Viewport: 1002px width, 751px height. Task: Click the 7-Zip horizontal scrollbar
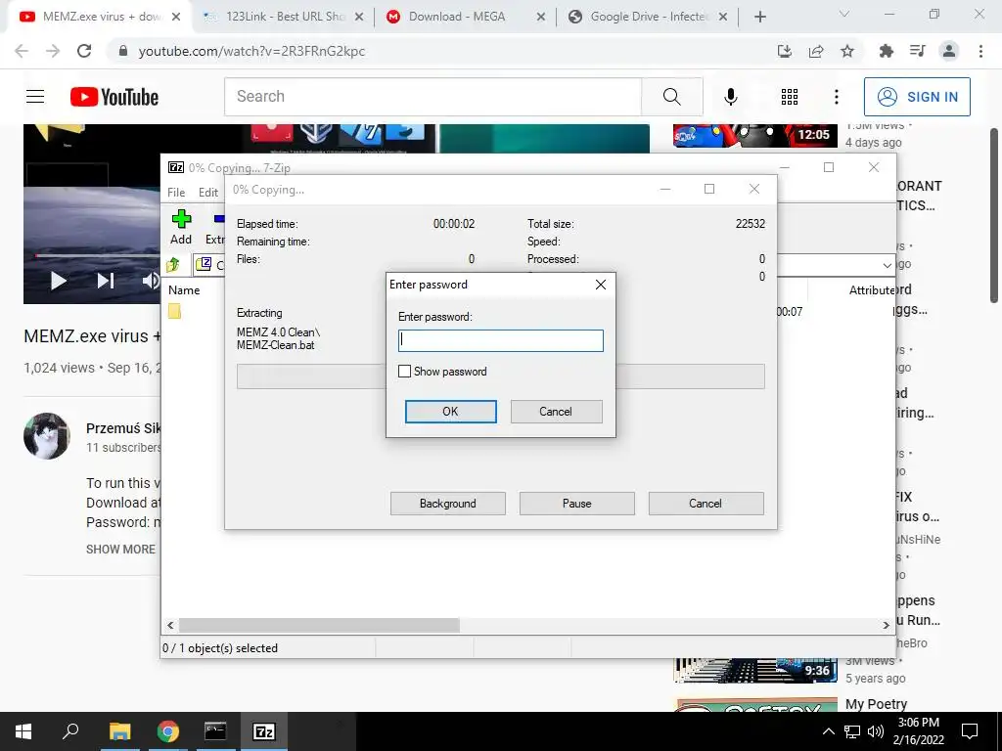tap(319, 625)
